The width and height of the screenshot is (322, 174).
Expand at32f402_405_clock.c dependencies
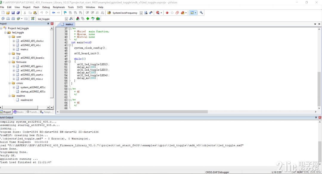(x=14, y=41)
